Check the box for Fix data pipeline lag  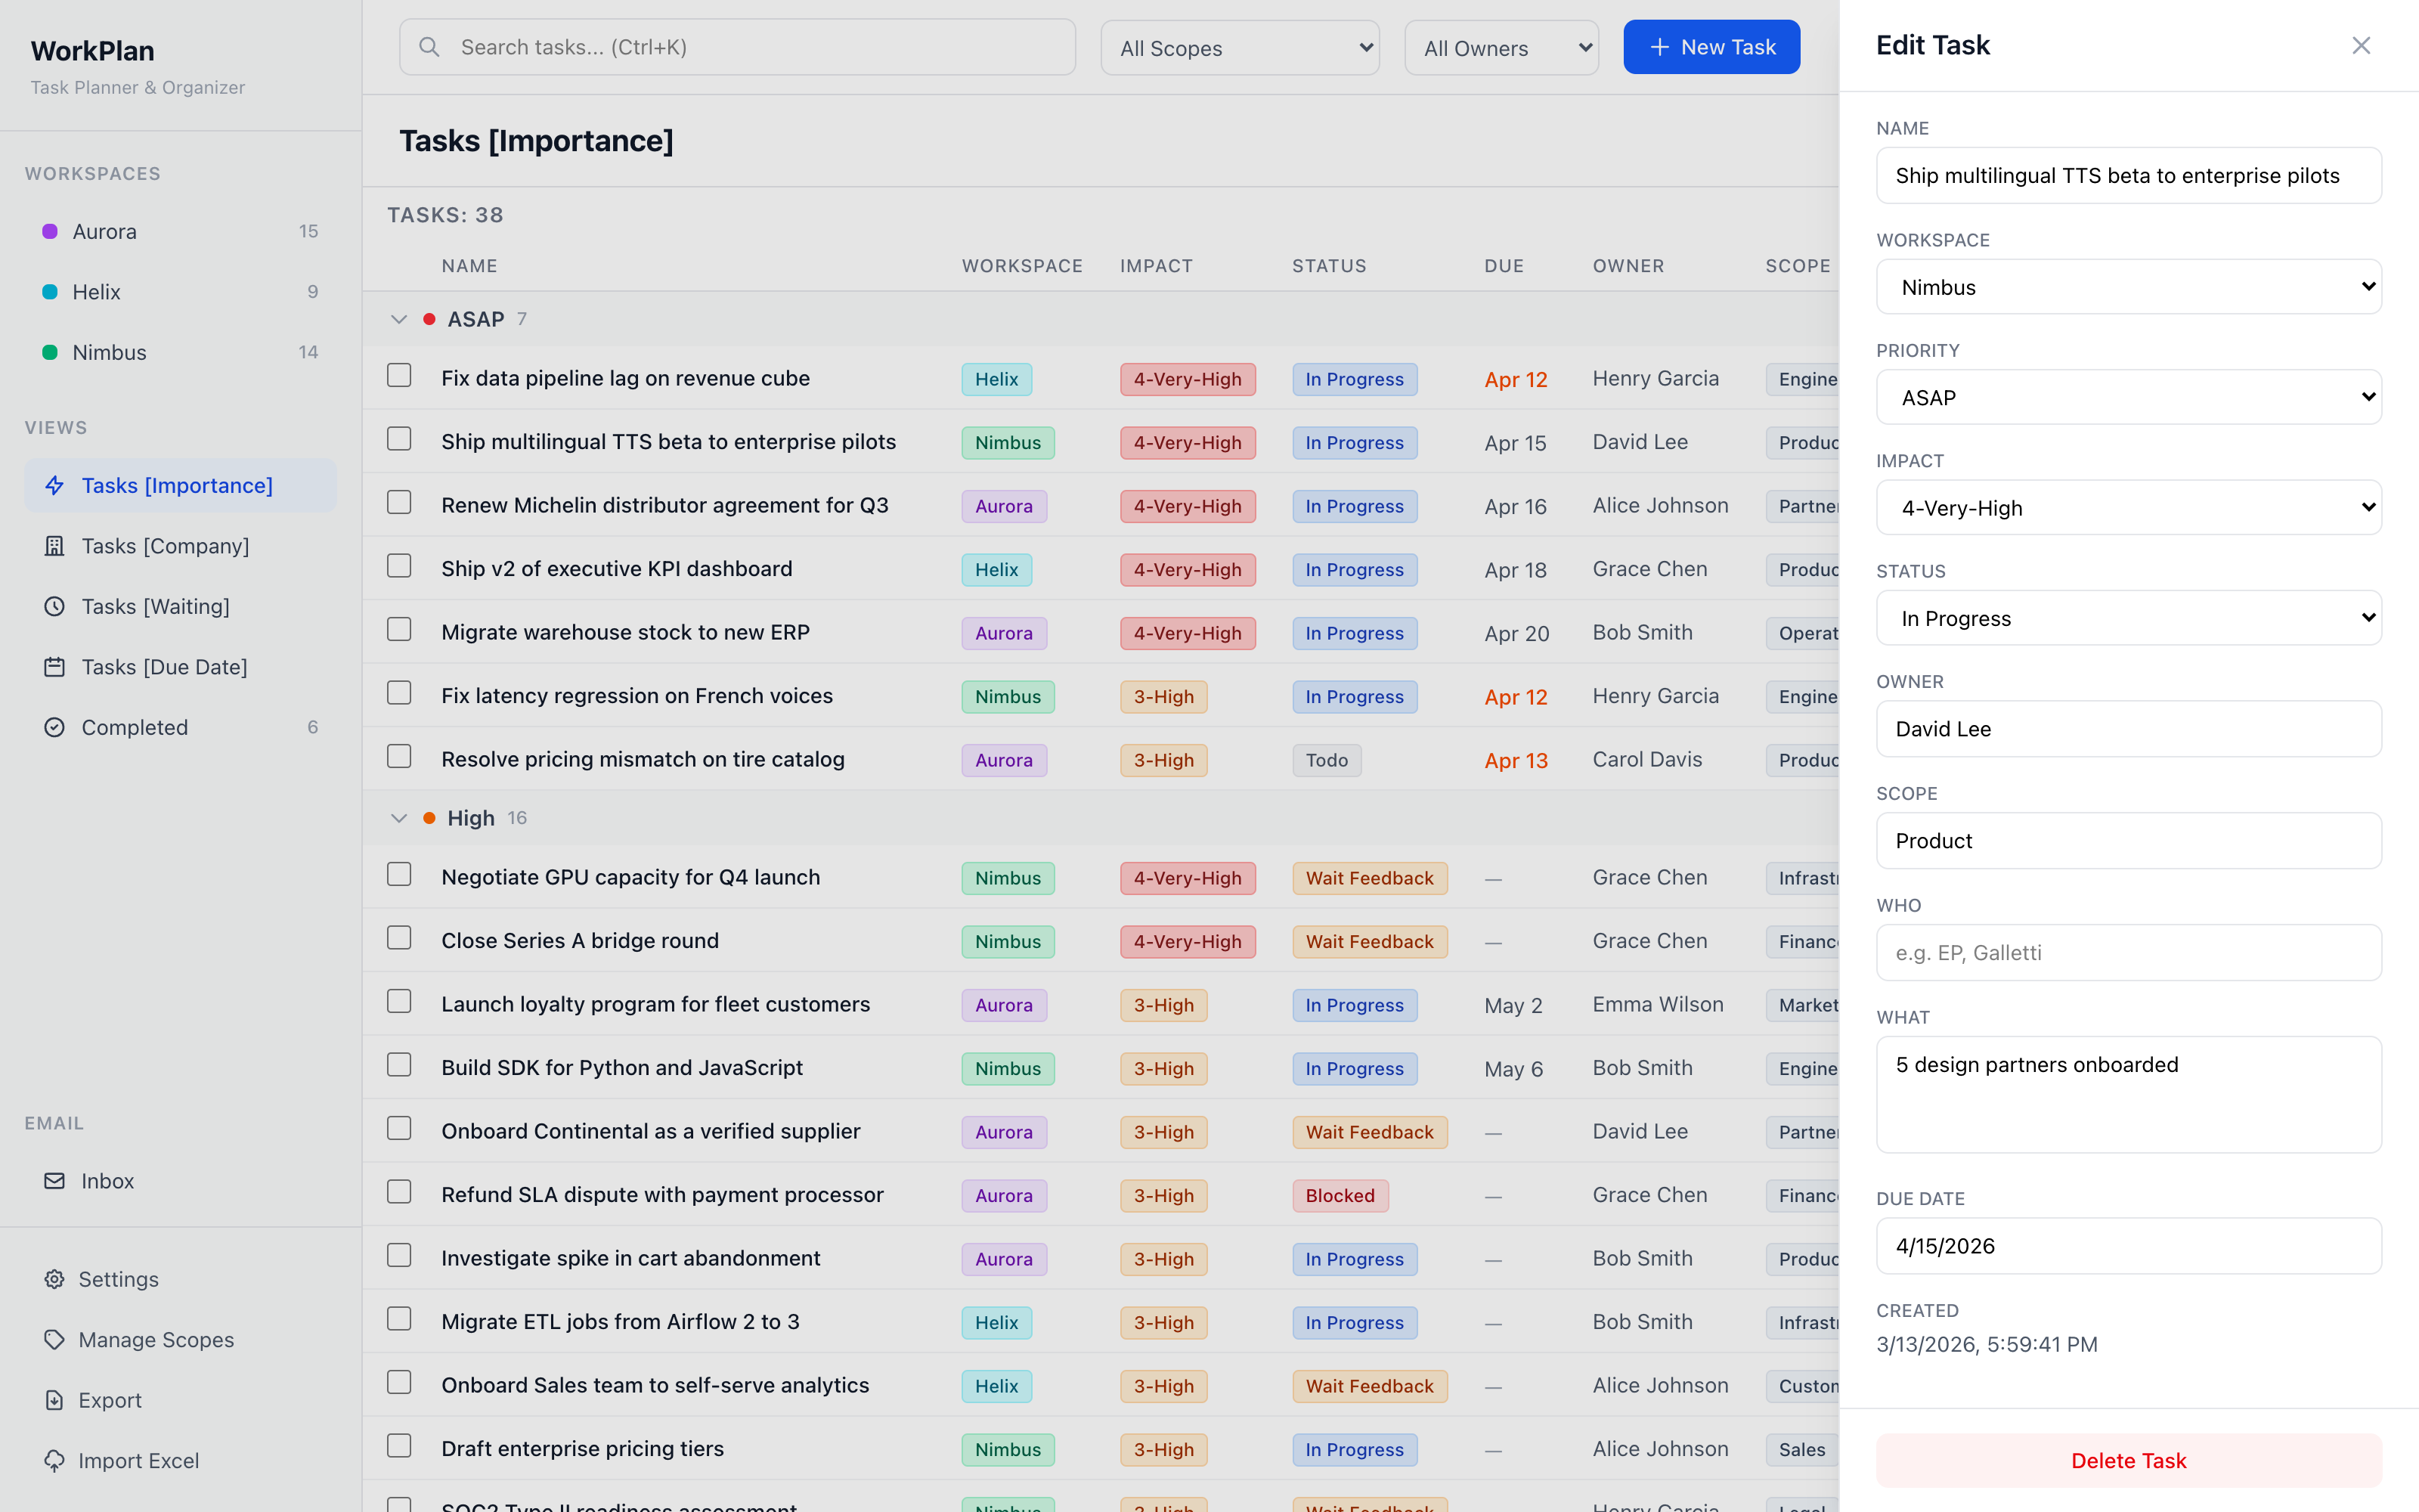(x=399, y=375)
